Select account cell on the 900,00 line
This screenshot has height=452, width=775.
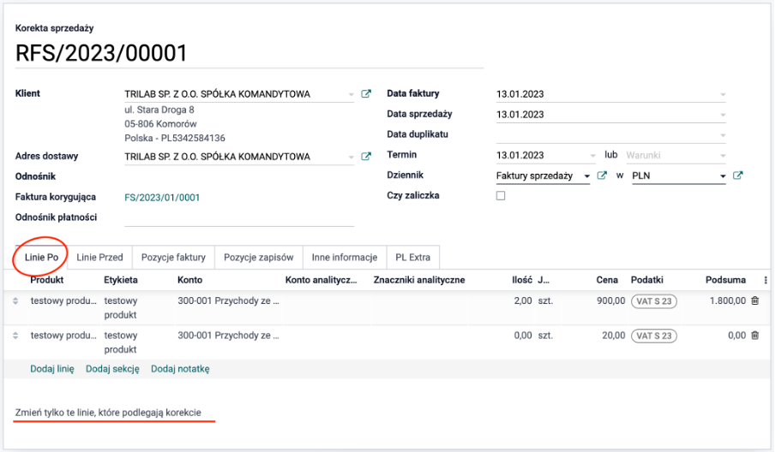coord(228,300)
